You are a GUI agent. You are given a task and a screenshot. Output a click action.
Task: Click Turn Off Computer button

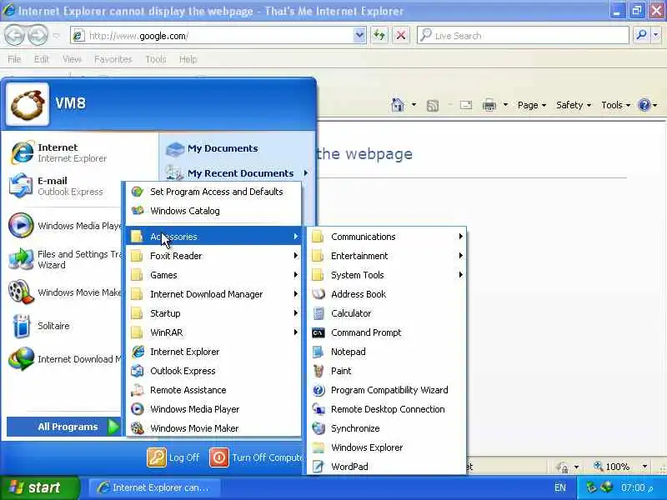pyautogui.click(x=256, y=457)
